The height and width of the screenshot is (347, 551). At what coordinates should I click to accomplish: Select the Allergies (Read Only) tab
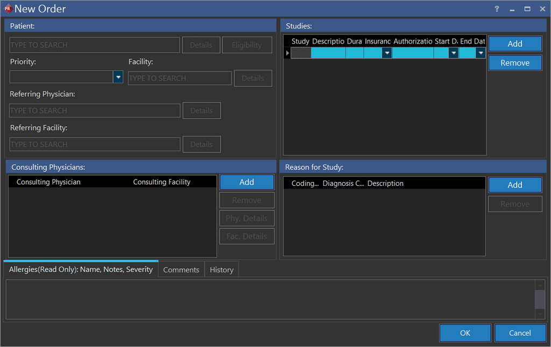[81, 270]
